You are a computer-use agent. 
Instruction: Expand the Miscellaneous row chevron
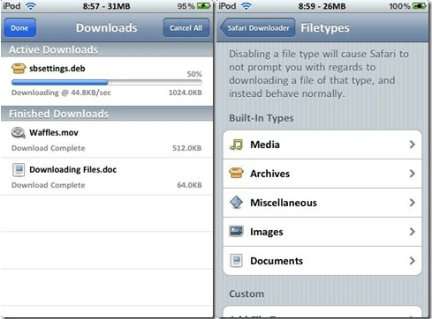(413, 203)
